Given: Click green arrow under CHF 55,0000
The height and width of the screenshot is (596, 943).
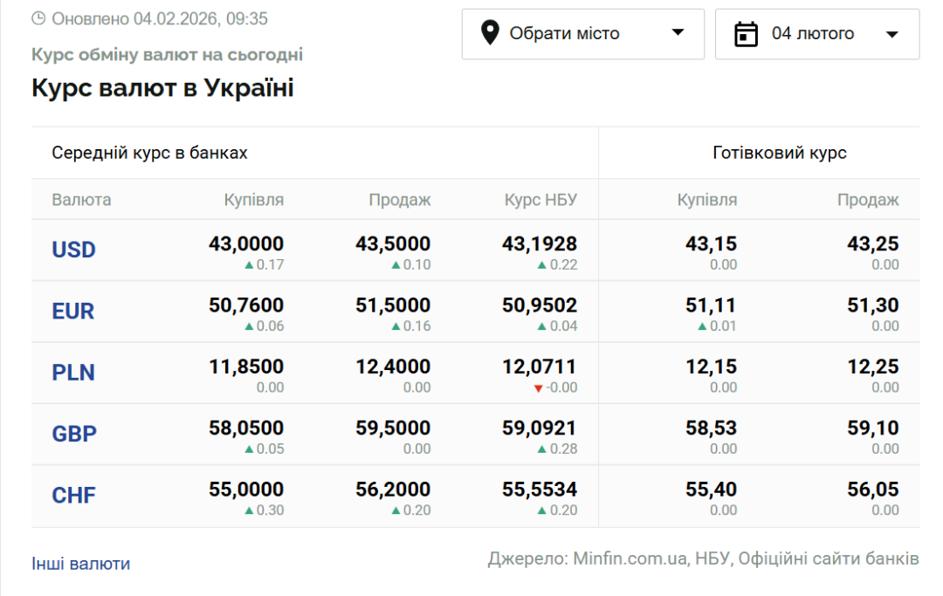Looking at the screenshot, I should (x=249, y=510).
